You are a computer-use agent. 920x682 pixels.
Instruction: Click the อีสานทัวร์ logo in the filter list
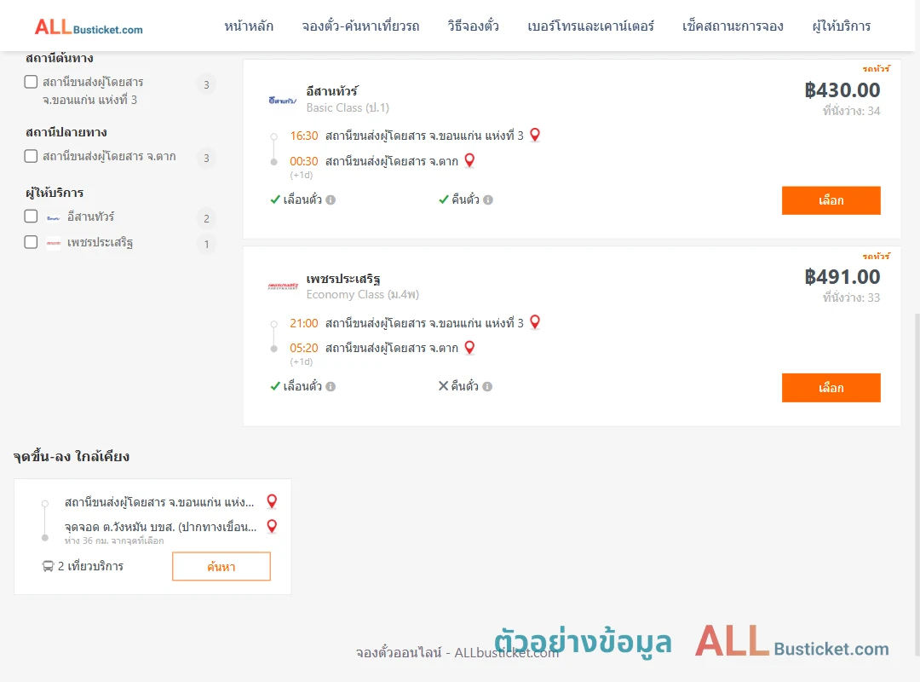tap(54, 217)
